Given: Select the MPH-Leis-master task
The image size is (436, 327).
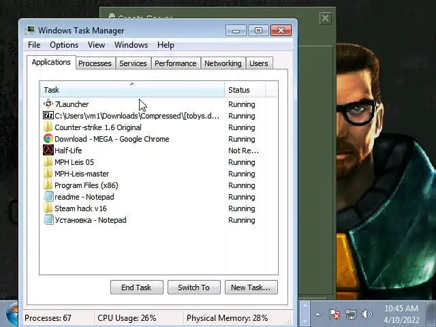Looking at the screenshot, I should coord(82,174).
